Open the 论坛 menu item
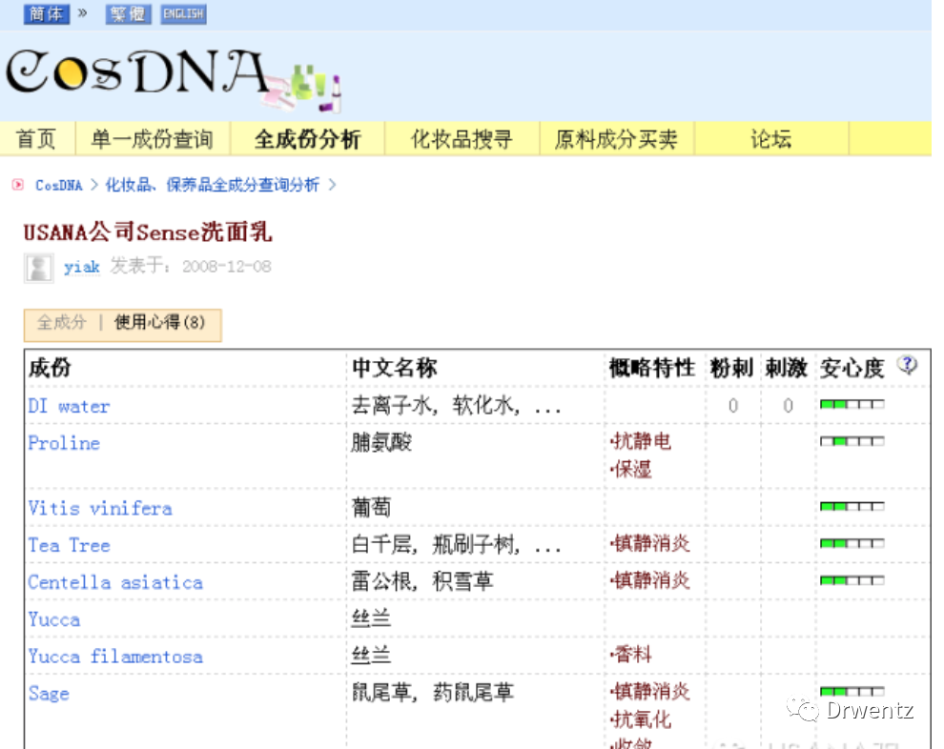Image resolution: width=944 pixels, height=749 pixels. click(770, 138)
